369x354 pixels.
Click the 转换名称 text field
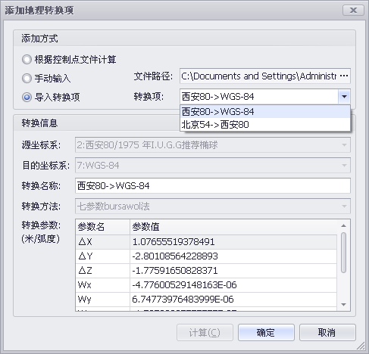point(213,186)
